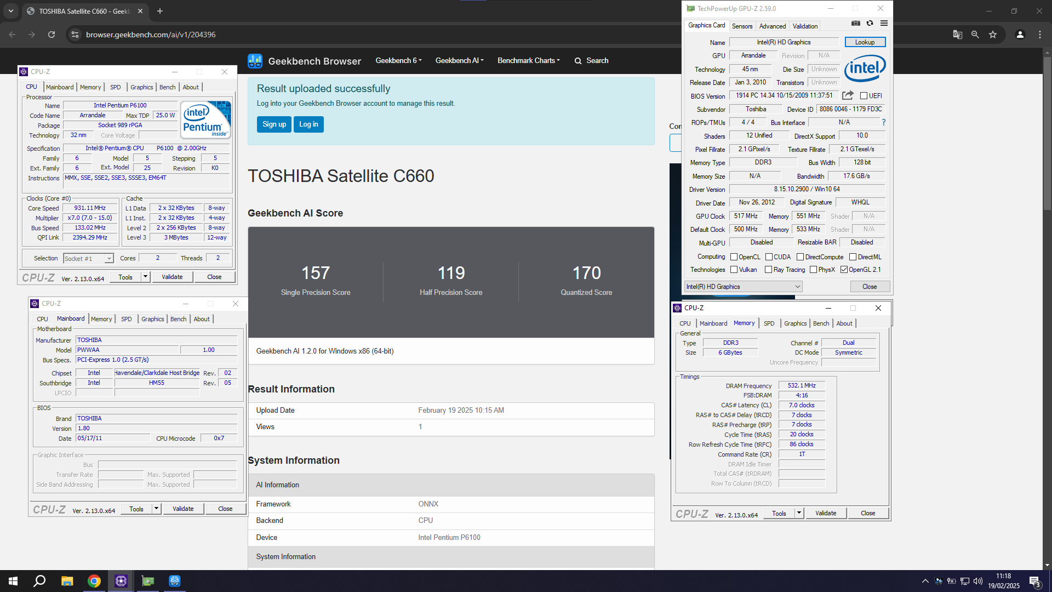Screen dimensions: 1052x592
Task: Switch to Sensors tab in GPU-Z
Action: pyautogui.click(x=742, y=26)
